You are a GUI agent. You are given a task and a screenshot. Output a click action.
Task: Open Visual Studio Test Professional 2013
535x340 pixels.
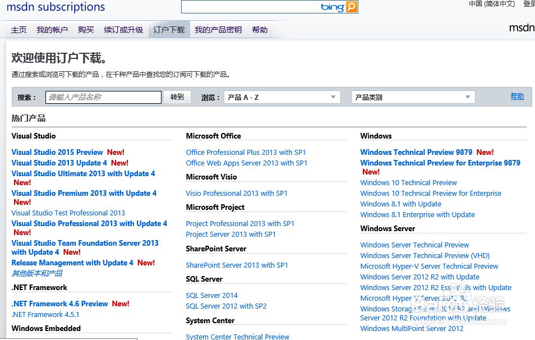[68, 213]
